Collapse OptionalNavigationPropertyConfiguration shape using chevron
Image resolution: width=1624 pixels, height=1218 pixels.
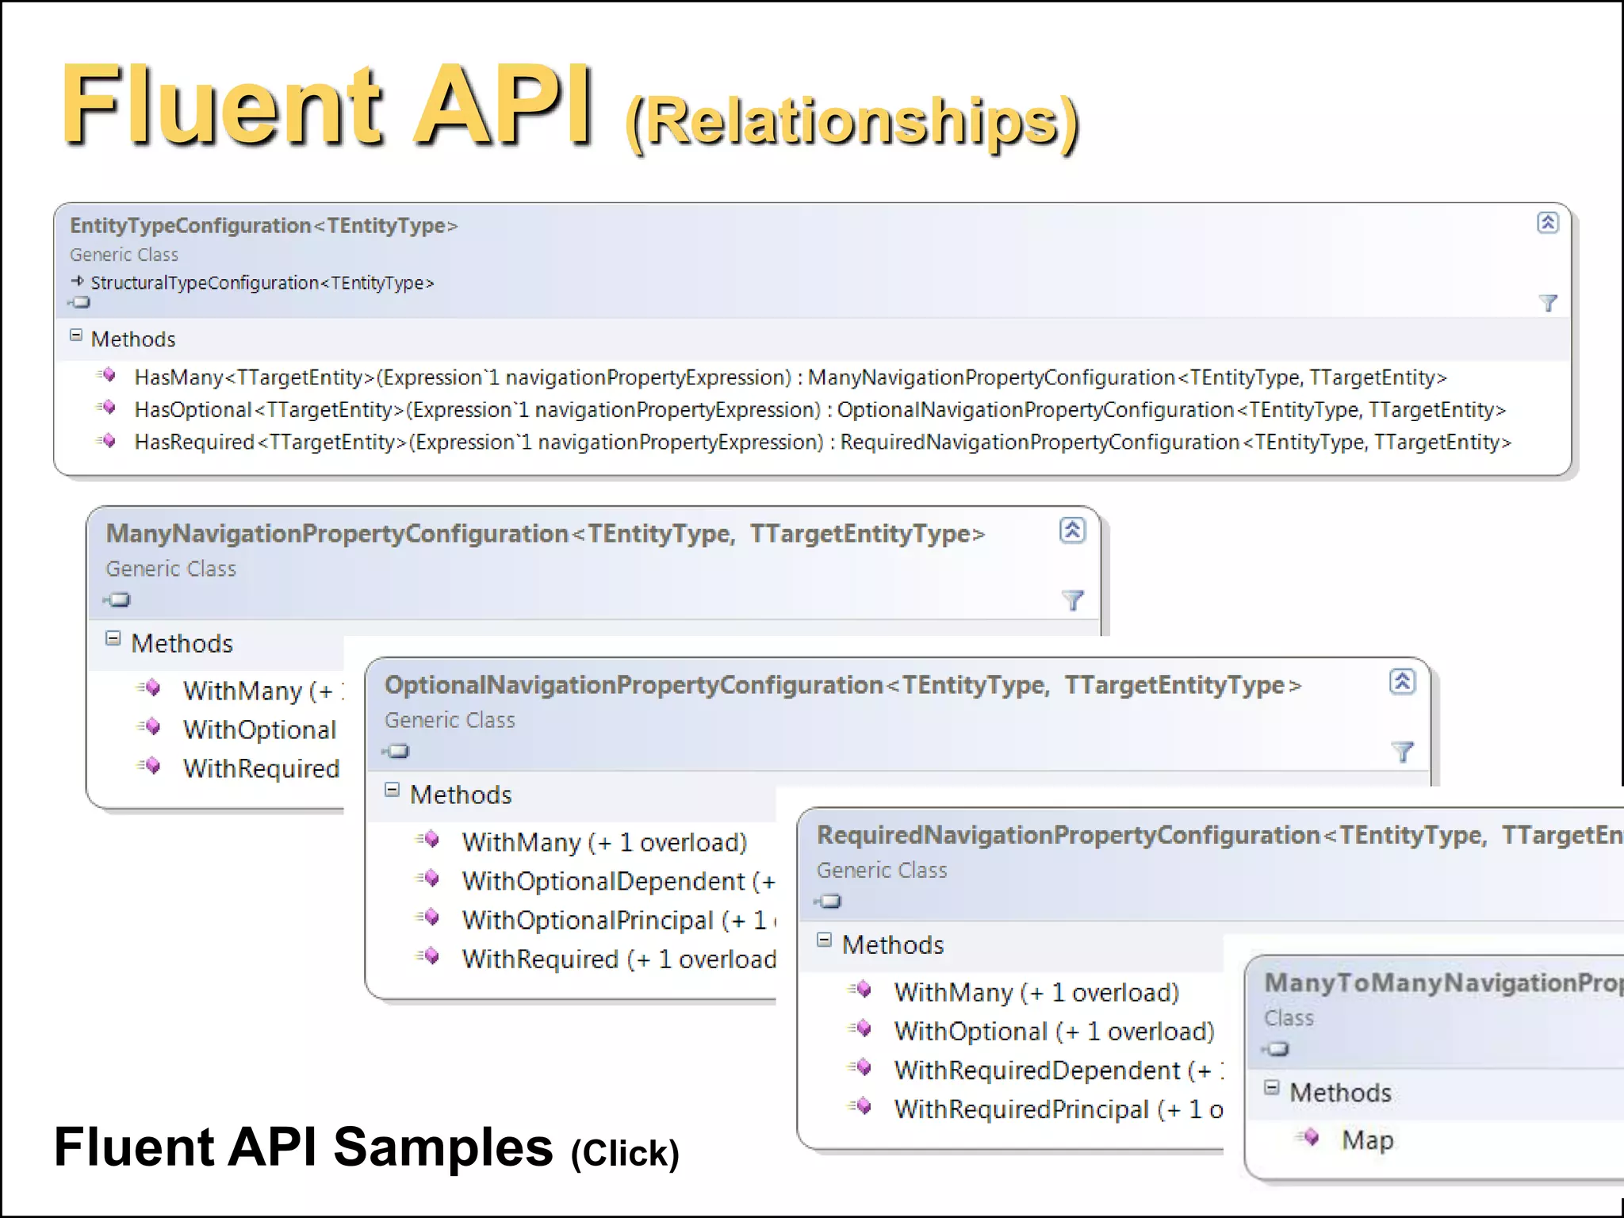[1402, 681]
